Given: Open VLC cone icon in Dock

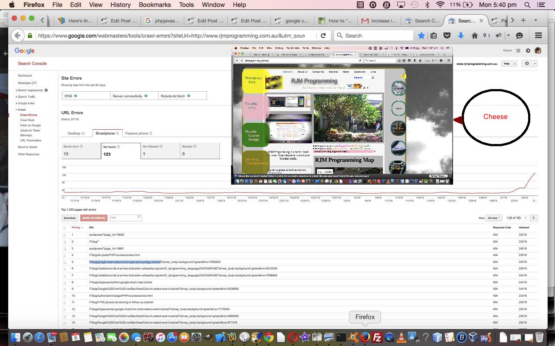Looking at the screenshot, I should (x=401, y=337).
